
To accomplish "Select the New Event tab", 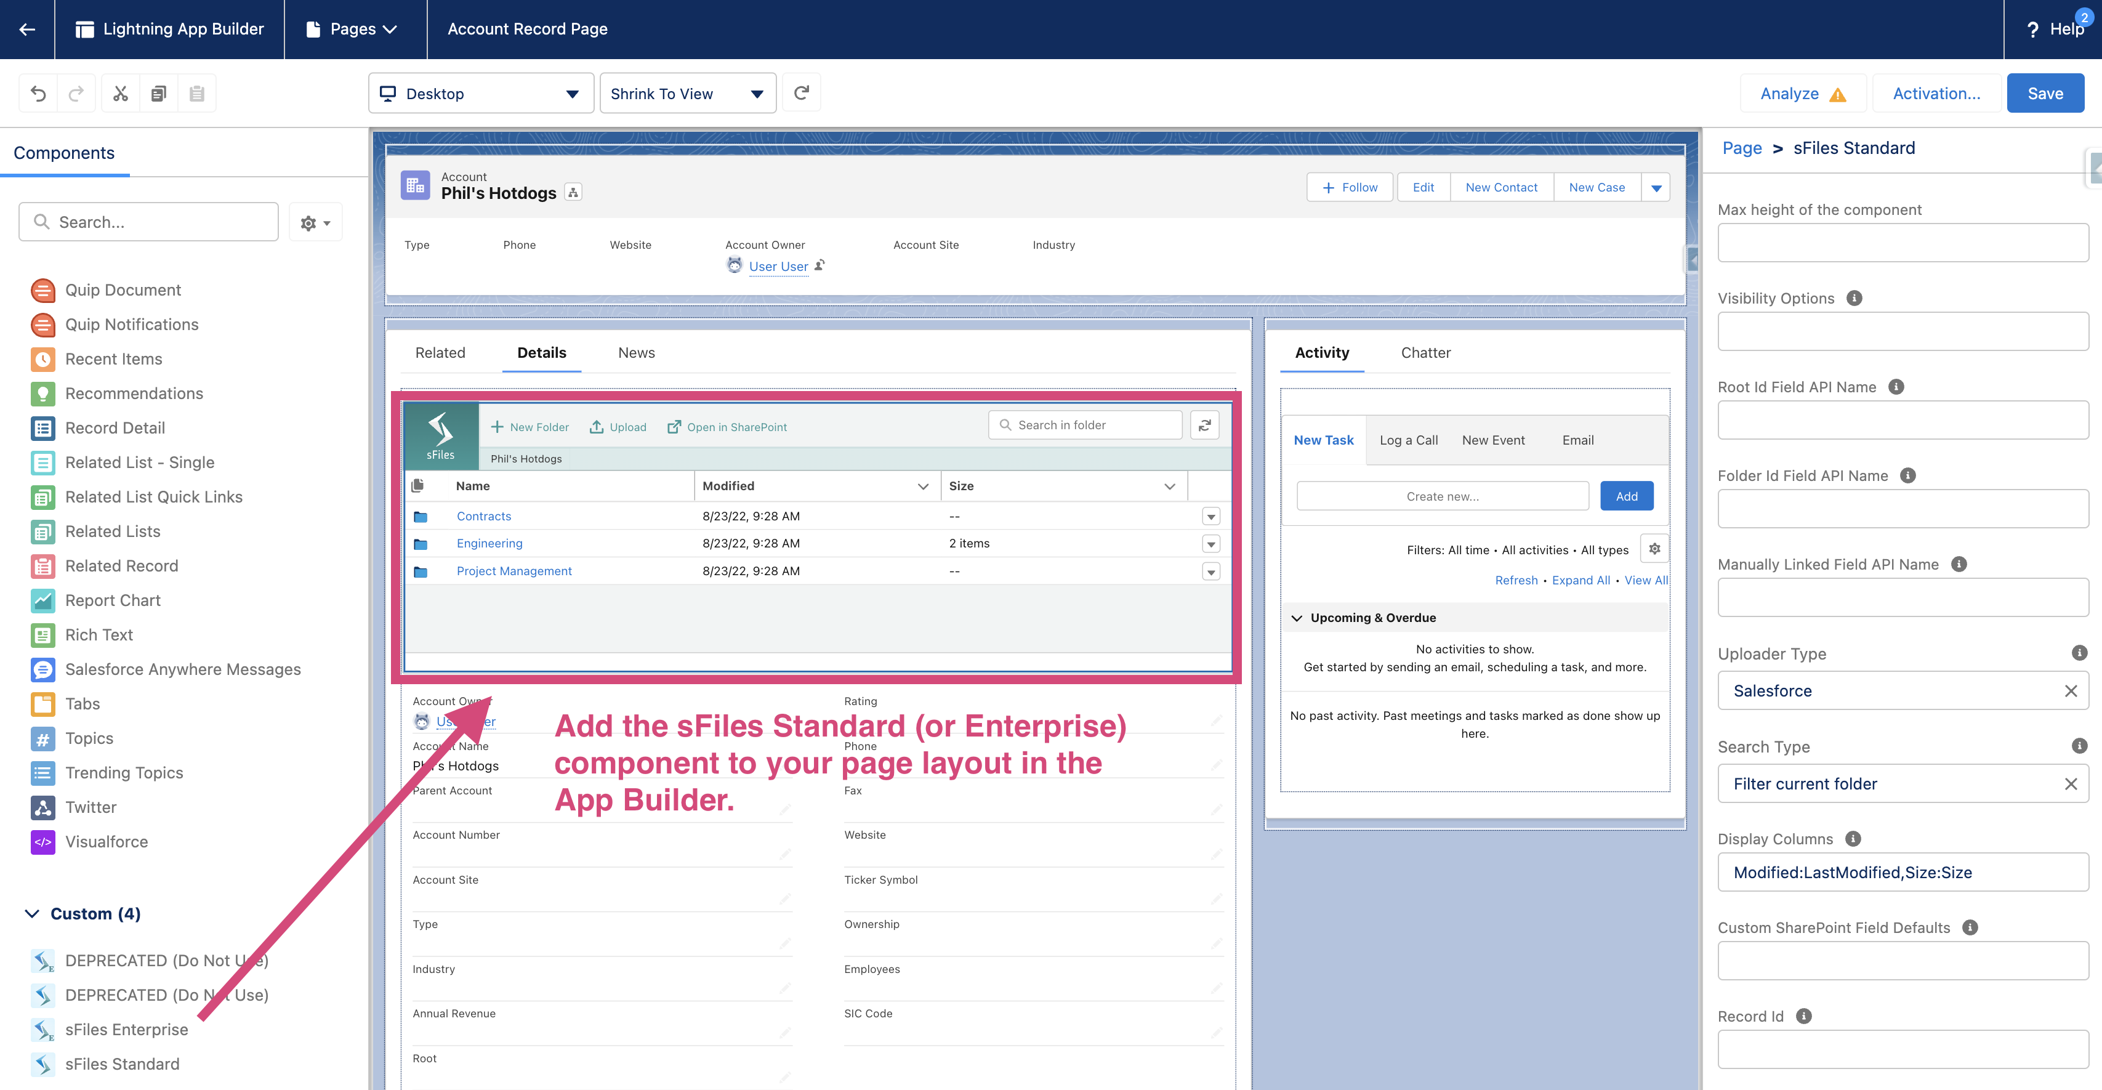I will (x=1492, y=440).
